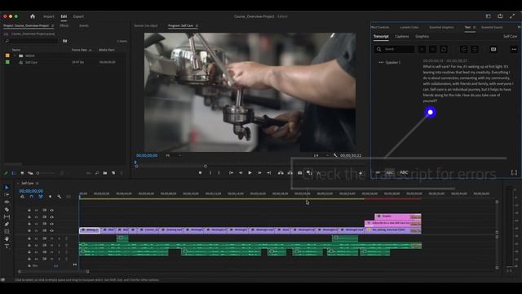This screenshot has height=294, width=522.
Task: Go to Out point in Program monitor
Action: (x=268, y=172)
